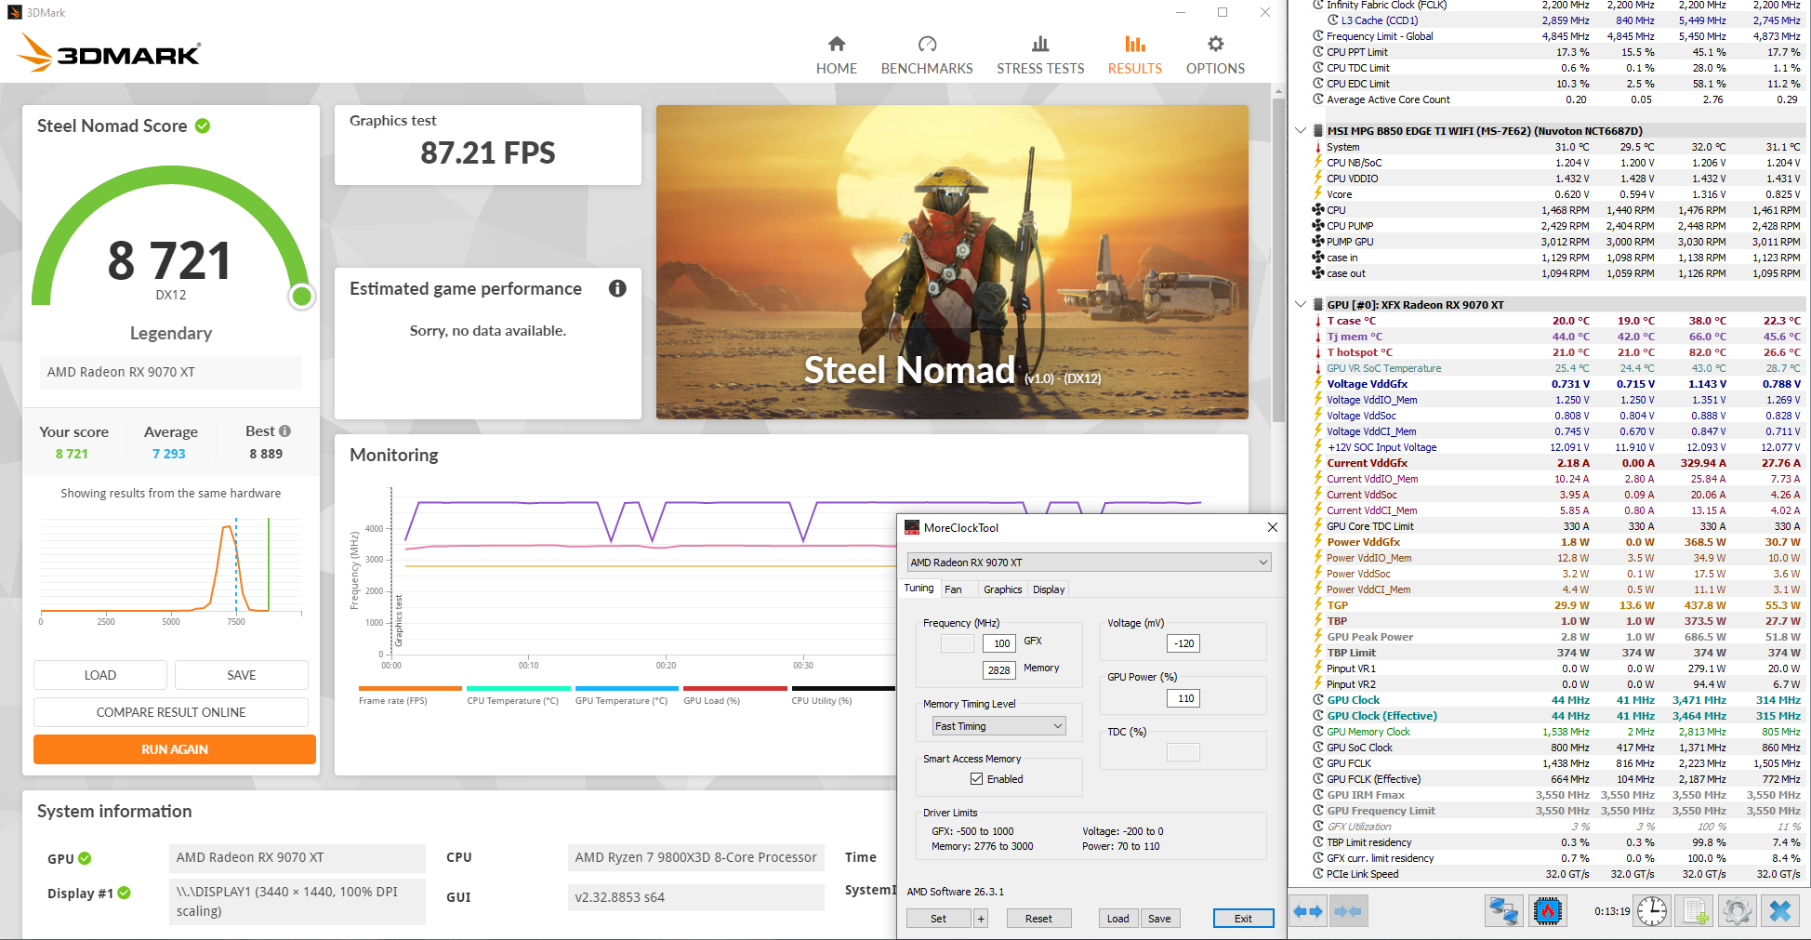This screenshot has width=1811, height=940.
Task: Click the info icon next to Best
Action: click(x=285, y=431)
